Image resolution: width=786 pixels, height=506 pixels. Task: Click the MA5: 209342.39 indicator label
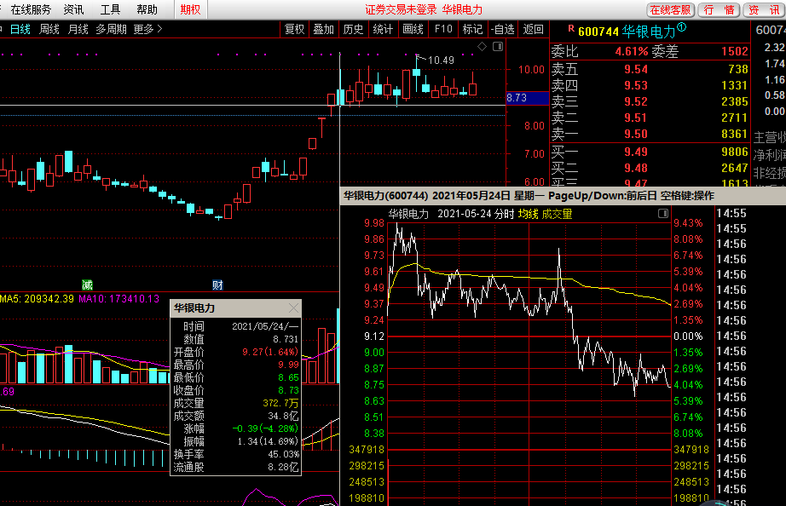38,299
